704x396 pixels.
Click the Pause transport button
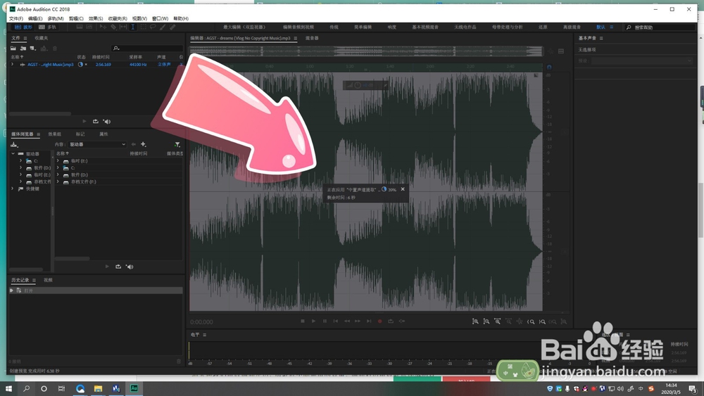tap(325, 321)
